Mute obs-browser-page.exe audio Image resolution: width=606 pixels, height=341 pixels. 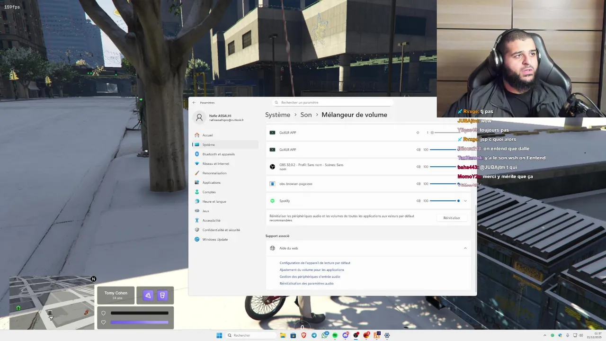click(418, 184)
